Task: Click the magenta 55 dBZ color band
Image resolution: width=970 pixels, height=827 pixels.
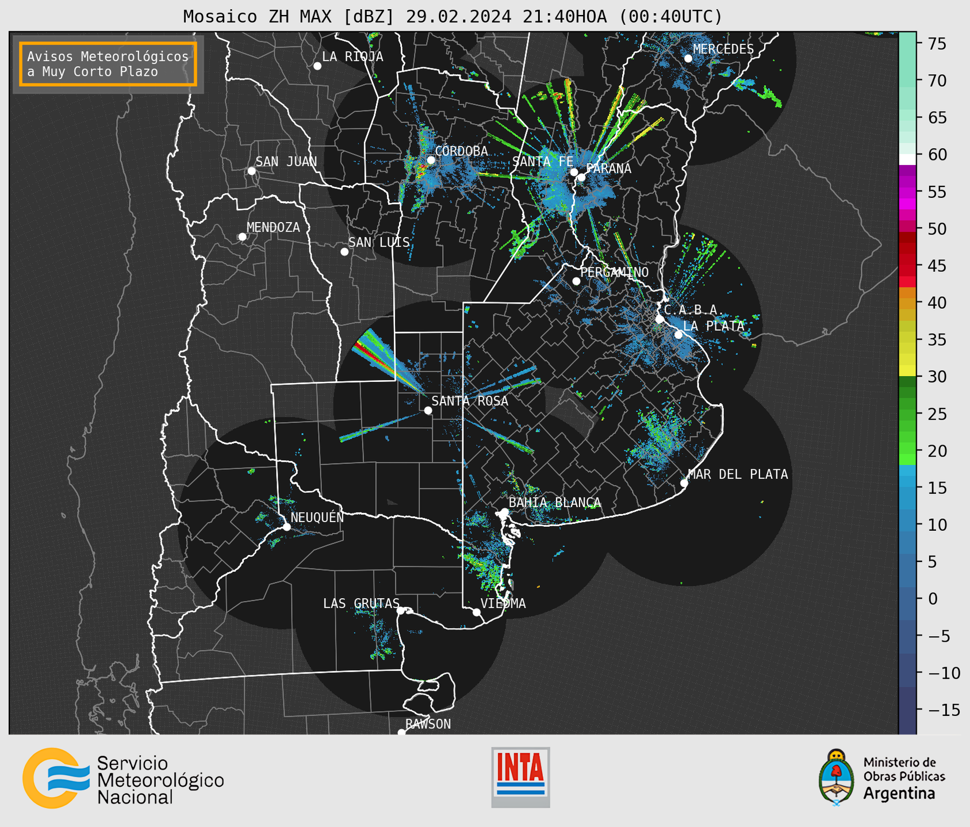Action: [907, 192]
